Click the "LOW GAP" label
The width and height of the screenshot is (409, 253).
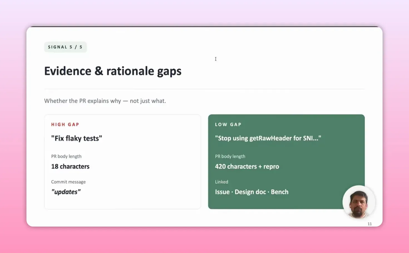(x=228, y=125)
